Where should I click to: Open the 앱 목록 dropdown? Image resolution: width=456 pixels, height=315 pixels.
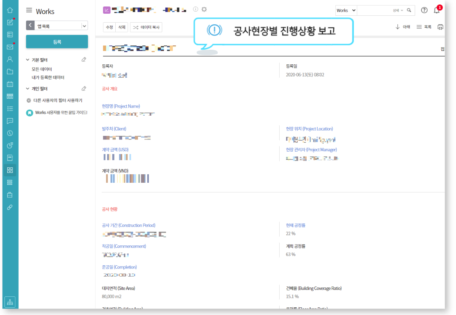(84, 26)
